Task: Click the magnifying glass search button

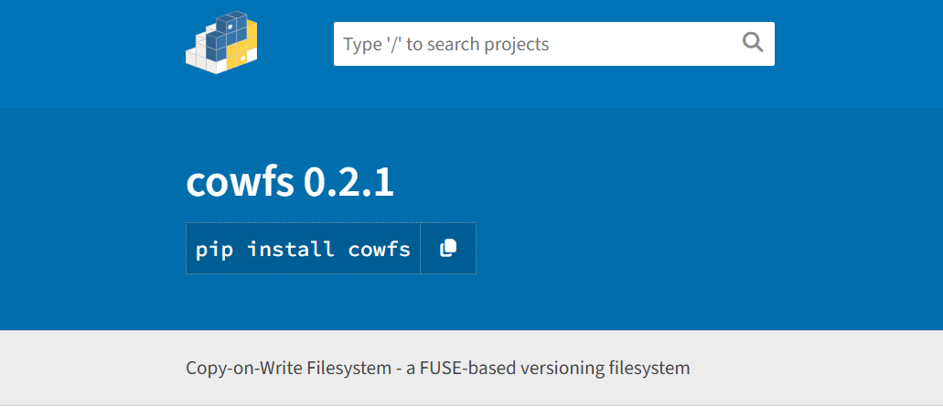Action: click(753, 43)
